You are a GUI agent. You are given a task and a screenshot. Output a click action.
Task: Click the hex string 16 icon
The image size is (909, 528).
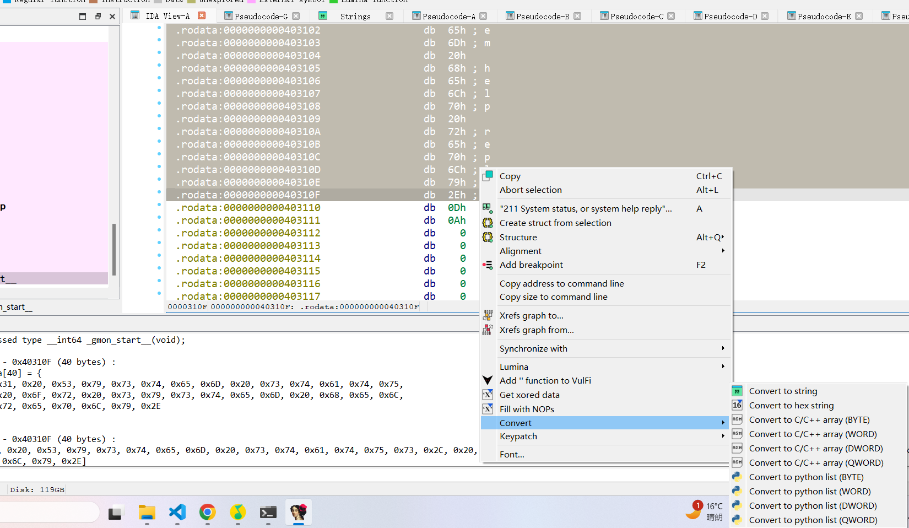pos(737,405)
